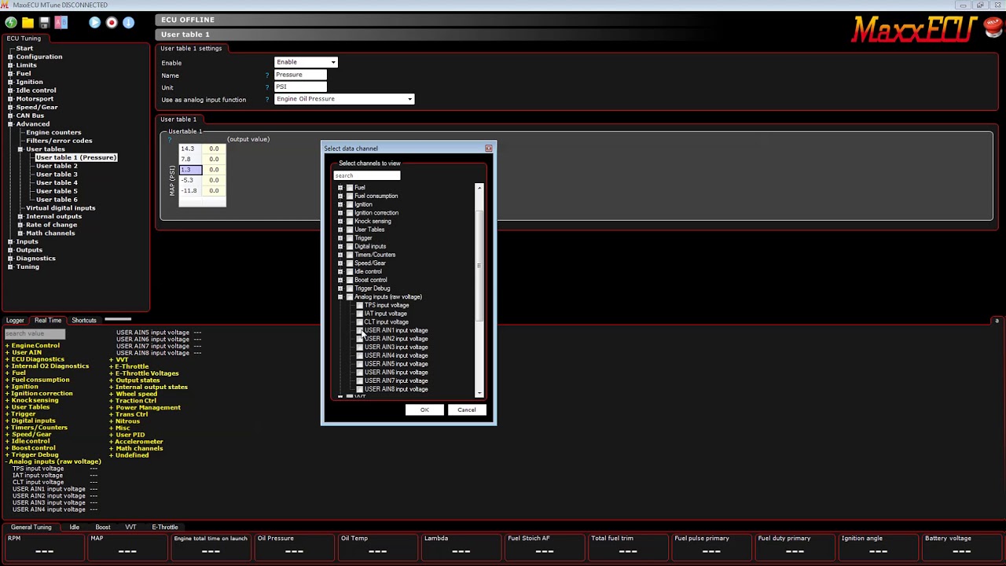Click the red record icon in toolbar
Image resolution: width=1006 pixels, height=566 pixels.
(x=112, y=23)
